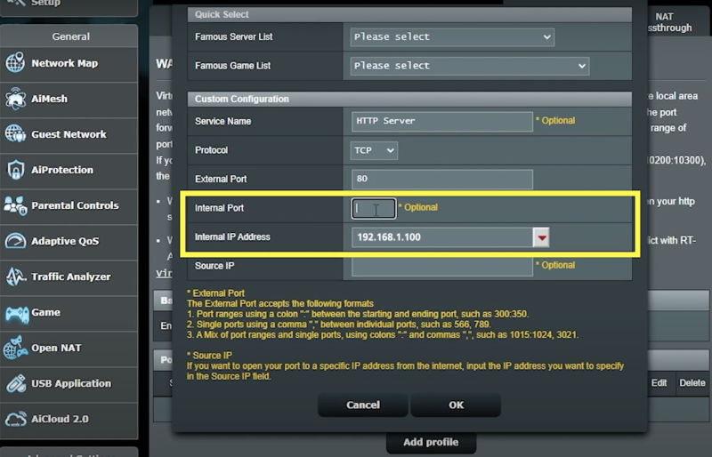The image size is (712, 457).
Task: Click the AiProtection shield icon
Action: (15, 170)
